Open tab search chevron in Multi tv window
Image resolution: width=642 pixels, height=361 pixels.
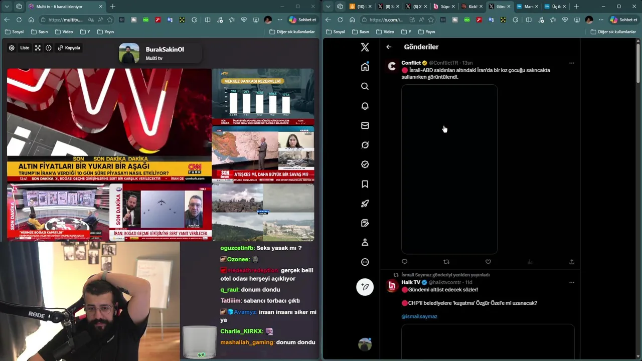click(x=7, y=7)
